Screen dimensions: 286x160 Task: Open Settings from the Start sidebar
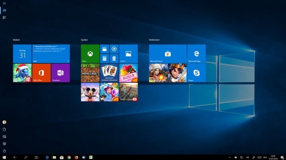pos(5,144)
